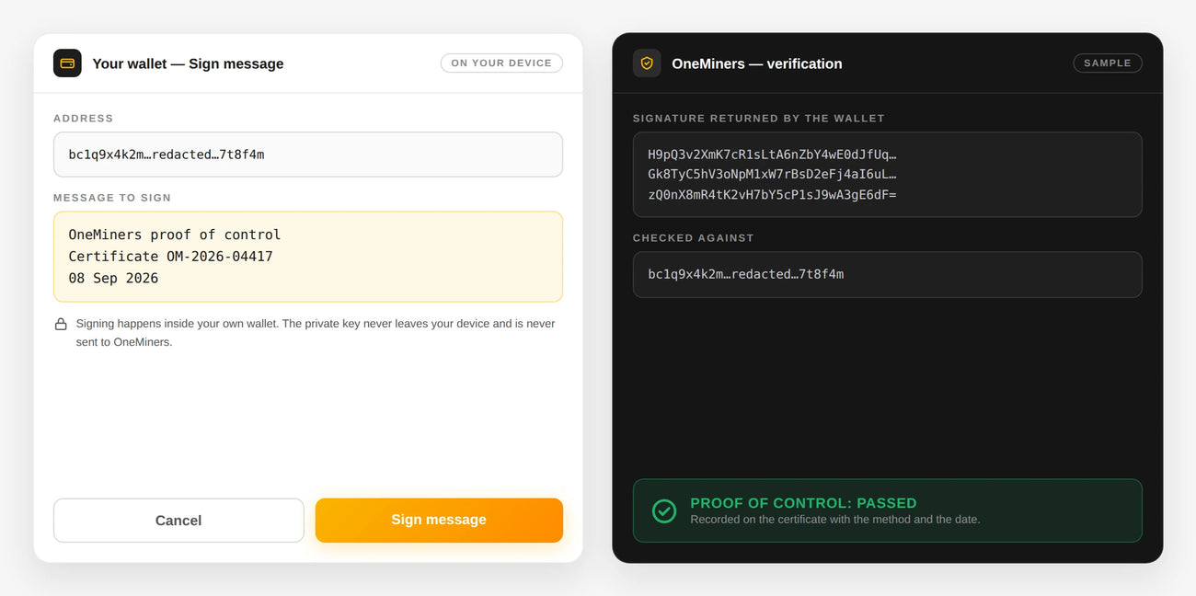Click 'Certificate OM-2026-04417' line
Image resolution: width=1196 pixels, height=596 pixels.
pos(171,257)
